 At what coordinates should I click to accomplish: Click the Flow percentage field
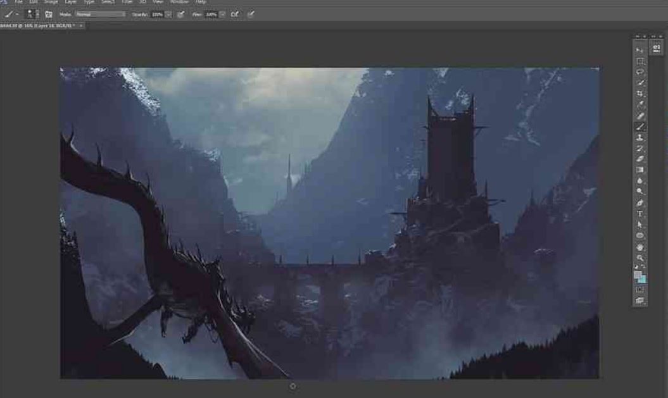(x=211, y=14)
